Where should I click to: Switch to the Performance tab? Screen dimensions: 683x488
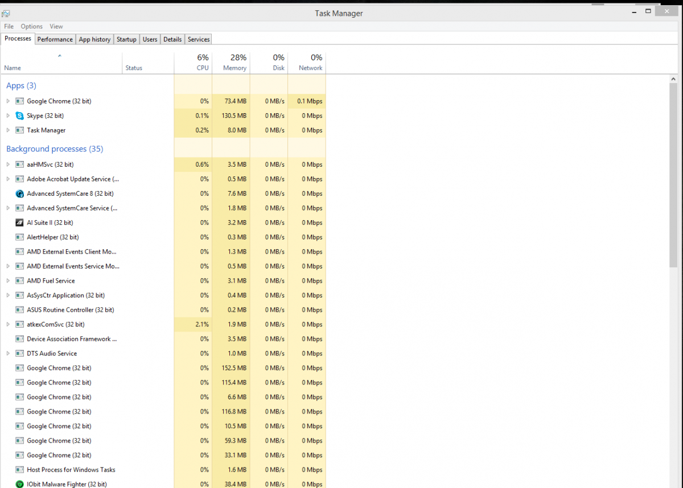[x=55, y=39]
